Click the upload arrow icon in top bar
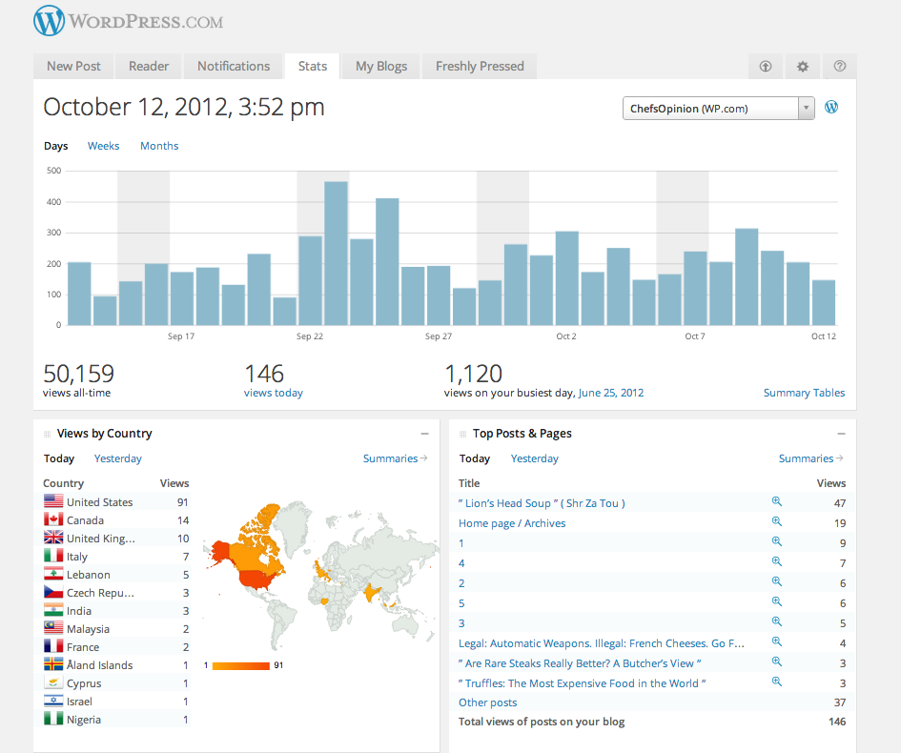Image resolution: width=901 pixels, height=753 pixels. (x=765, y=67)
